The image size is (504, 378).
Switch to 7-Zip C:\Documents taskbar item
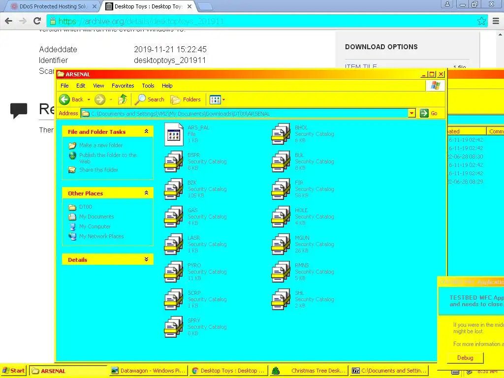(389, 371)
